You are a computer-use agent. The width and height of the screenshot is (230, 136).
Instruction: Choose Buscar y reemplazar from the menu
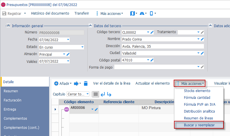pyautogui.click(x=199, y=125)
